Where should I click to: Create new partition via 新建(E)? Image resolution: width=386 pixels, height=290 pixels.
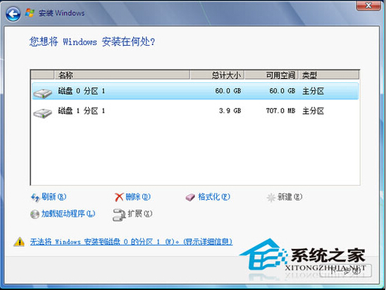(x=289, y=197)
